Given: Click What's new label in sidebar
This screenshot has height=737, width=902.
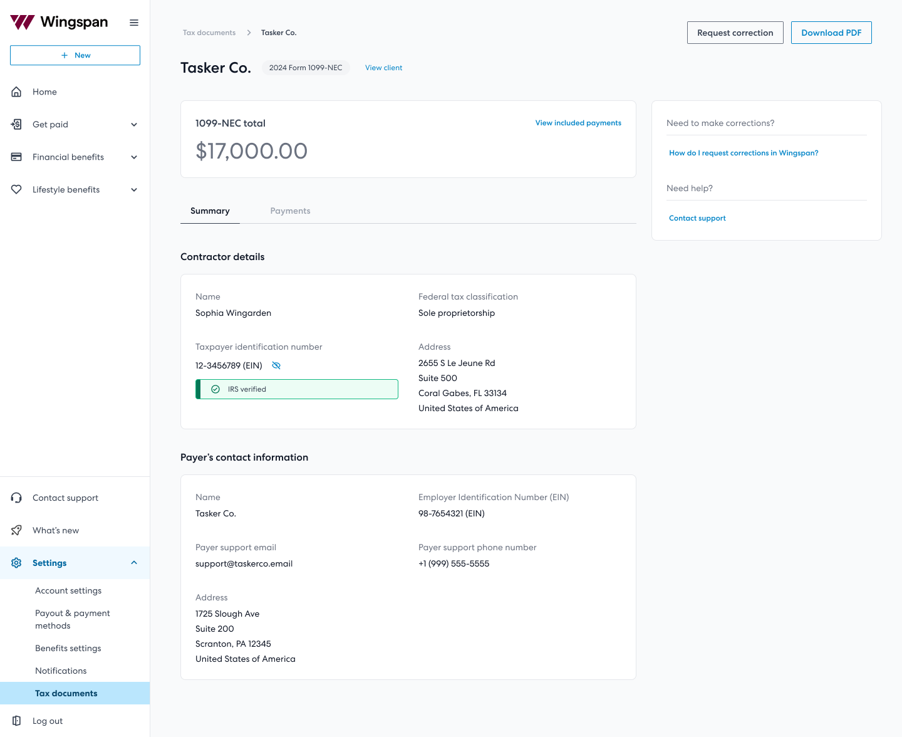Looking at the screenshot, I should [x=56, y=530].
